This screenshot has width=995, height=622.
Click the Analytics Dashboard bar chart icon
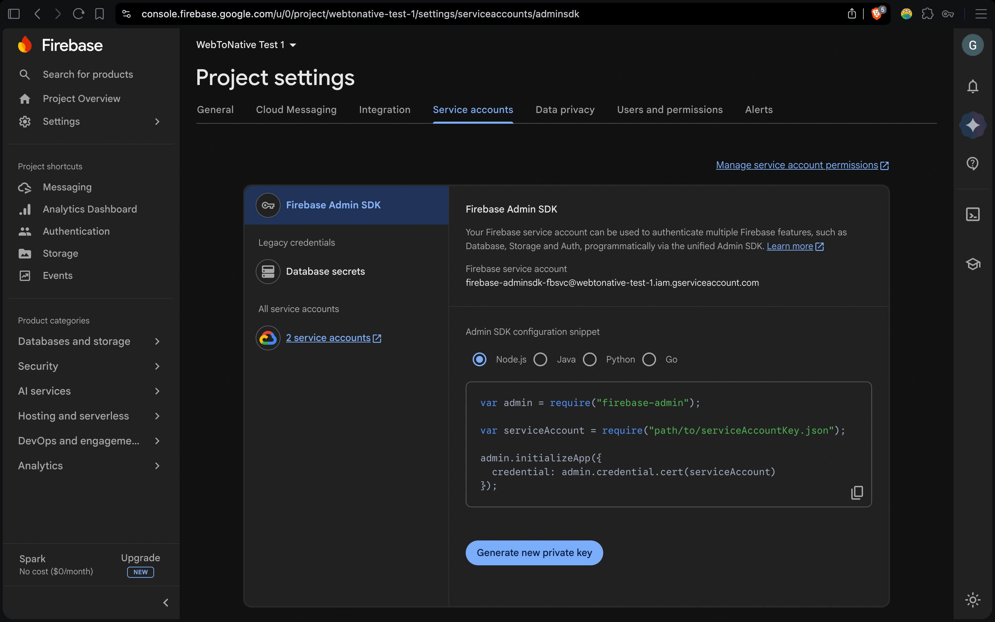coord(25,209)
